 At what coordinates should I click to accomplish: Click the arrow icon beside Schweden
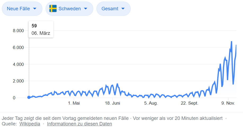point(85,9)
